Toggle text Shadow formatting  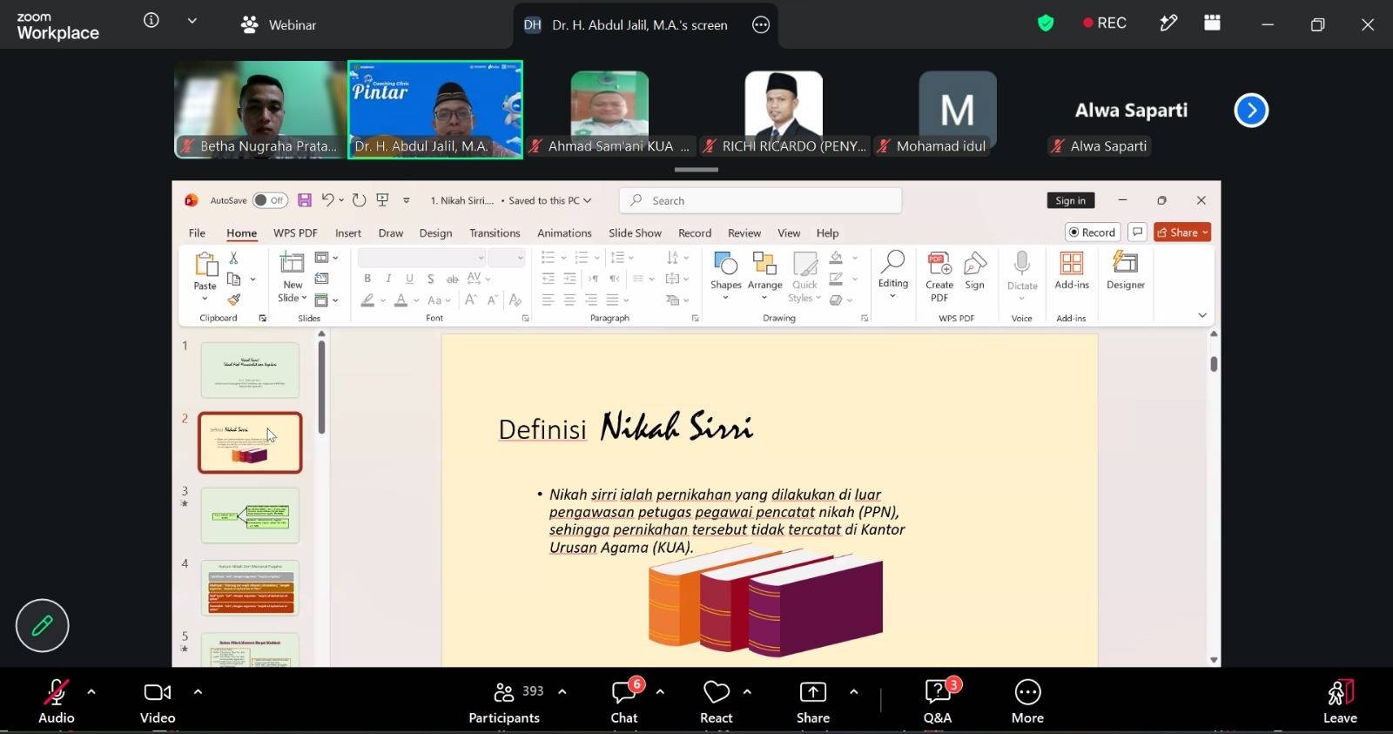click(x=431, y=279)
